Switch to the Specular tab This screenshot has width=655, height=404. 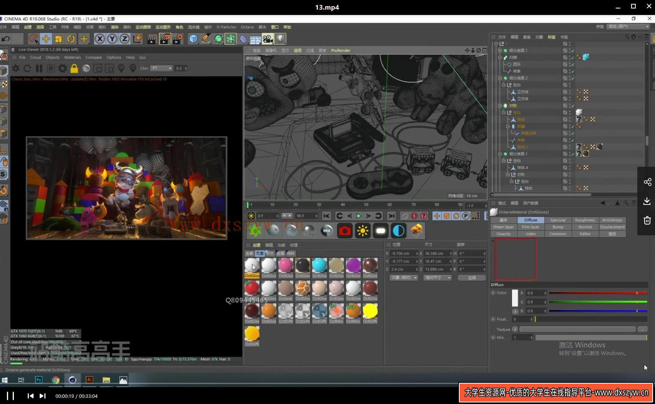(x=558, y=220)
